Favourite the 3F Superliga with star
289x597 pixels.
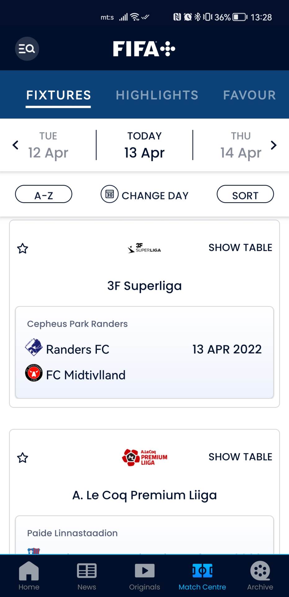tap(23, 248)
